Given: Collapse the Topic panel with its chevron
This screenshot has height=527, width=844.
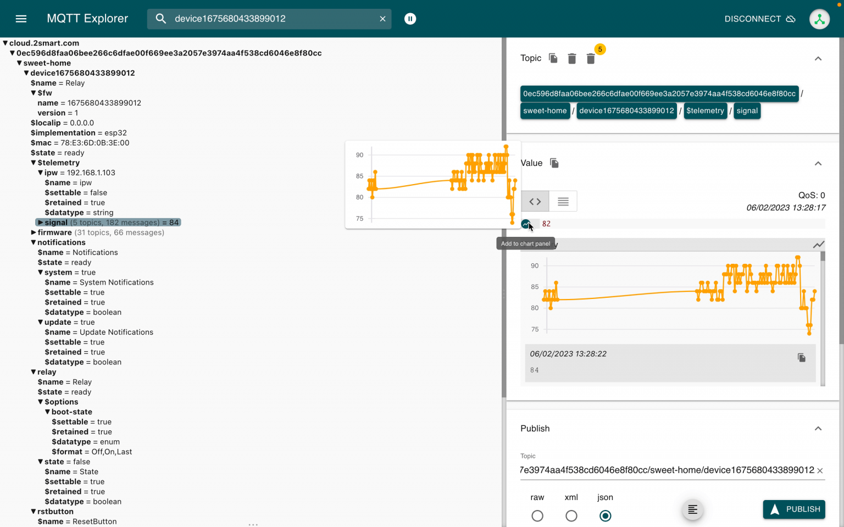Looking at the screenshot, I should tap(818, 58).
